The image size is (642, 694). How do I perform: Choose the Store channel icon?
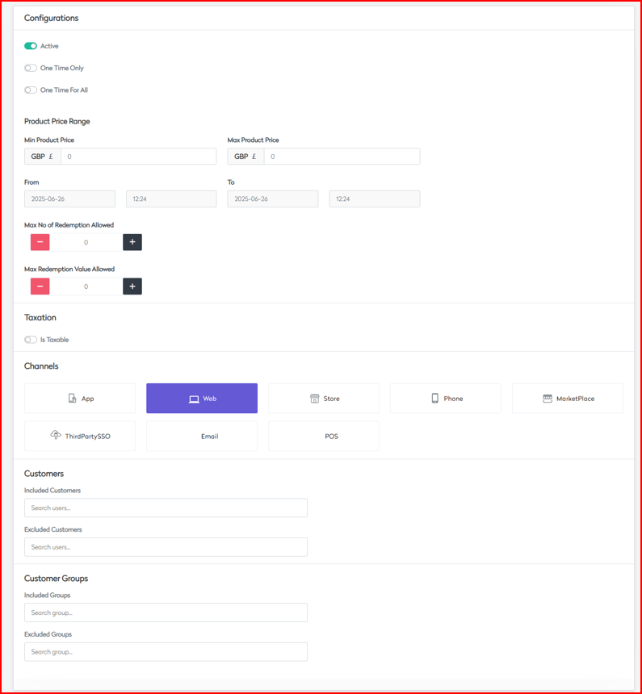(x=315, y=399)
